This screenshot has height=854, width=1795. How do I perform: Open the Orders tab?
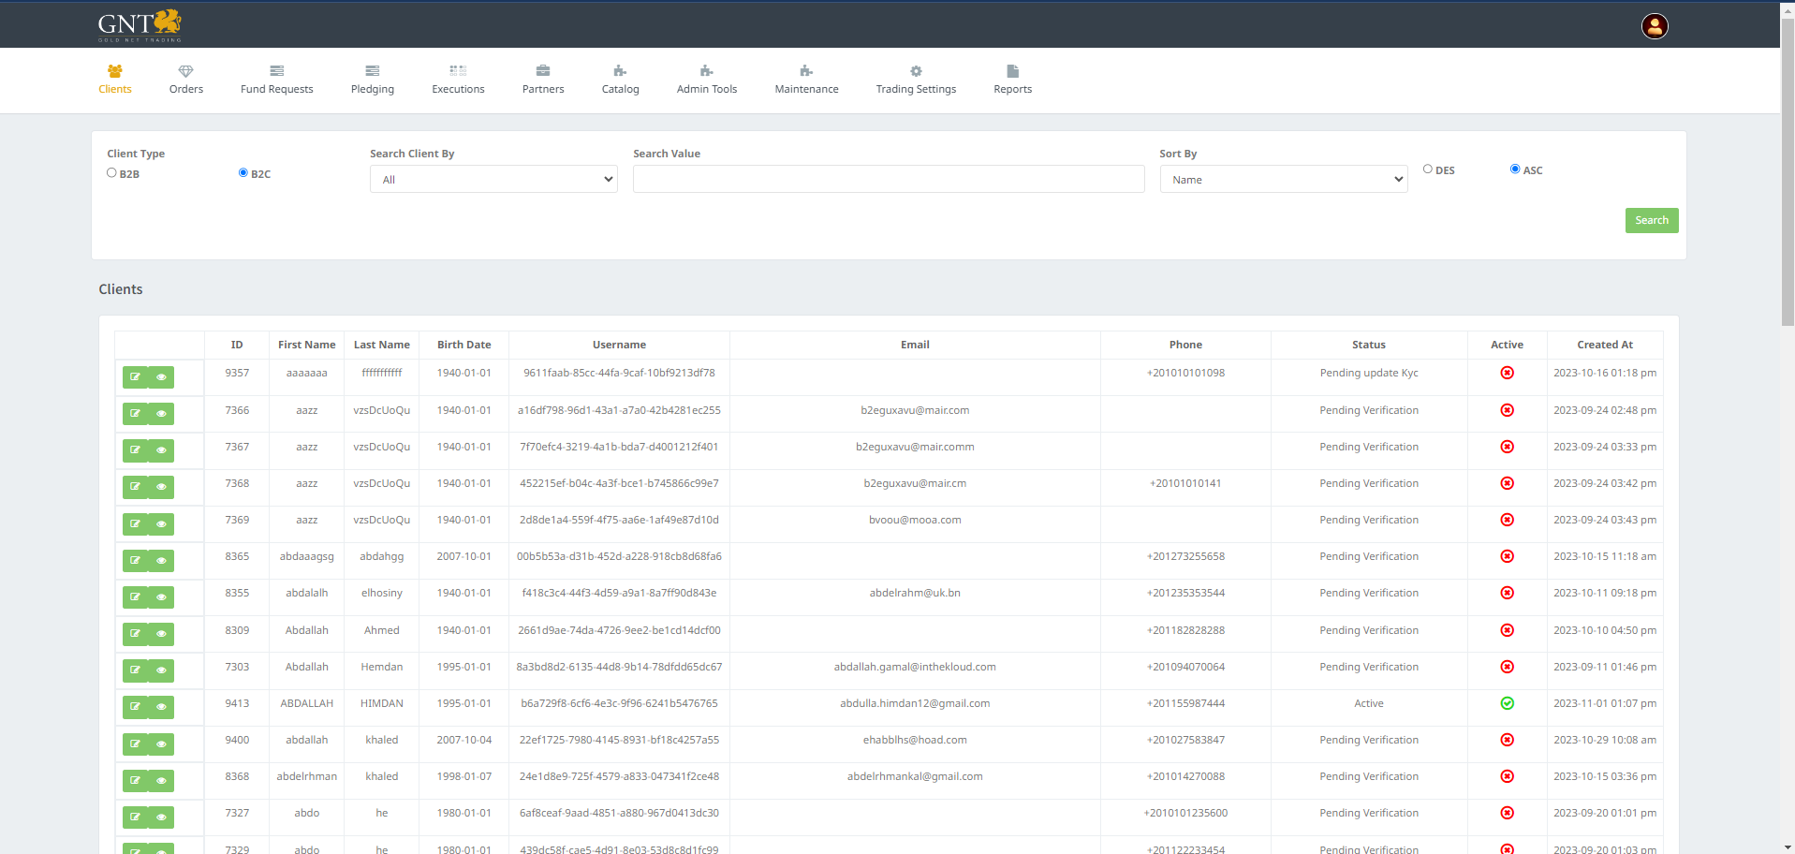pyautogui.click(x=185, y=80)
